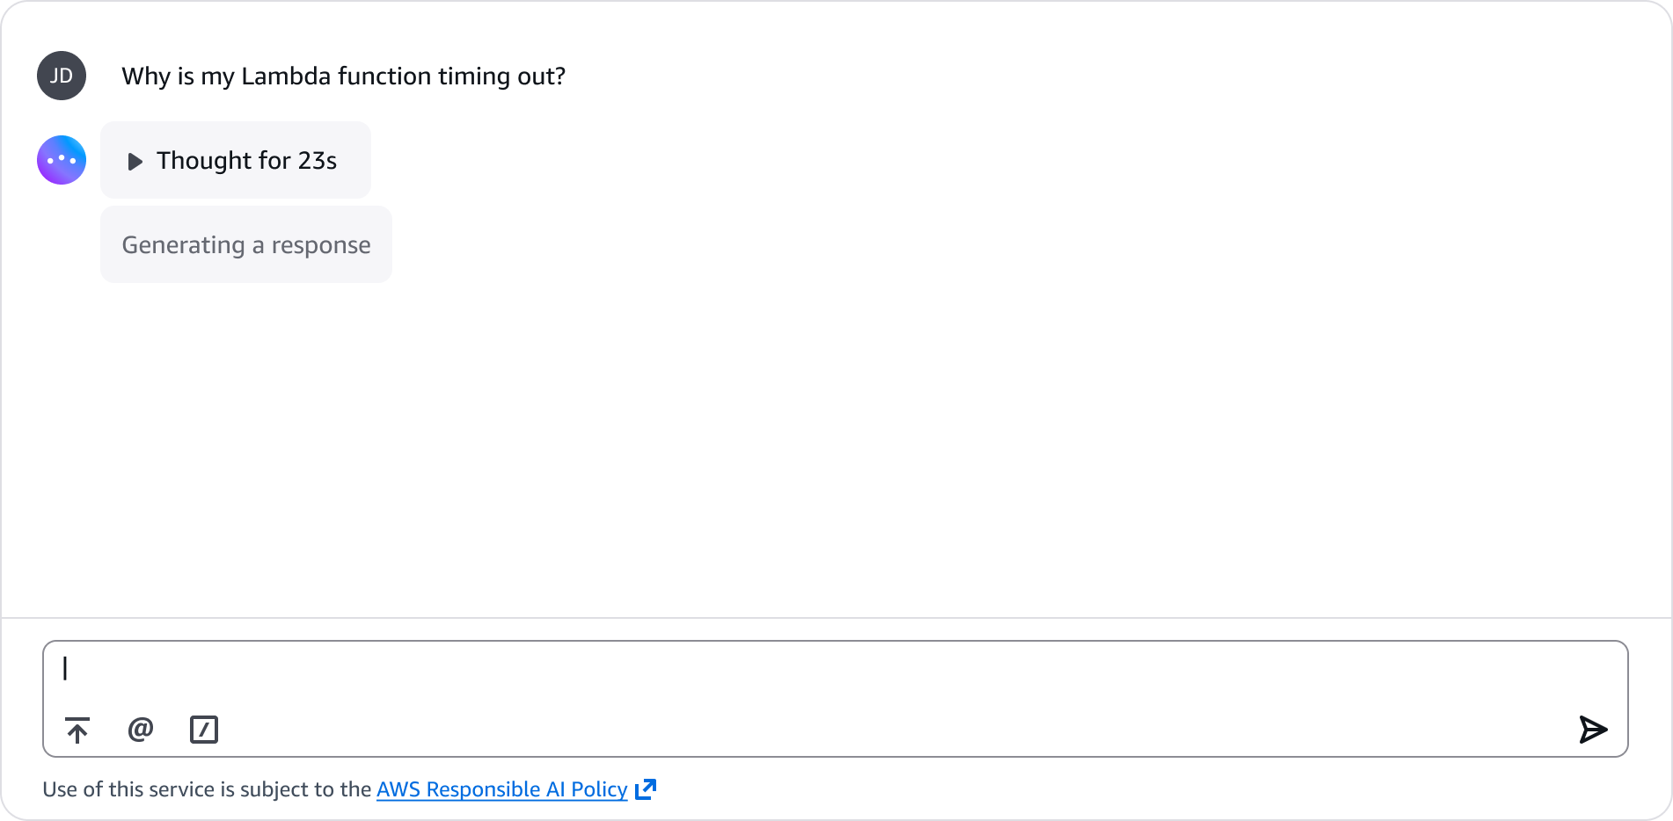Expand the triangle next to Thought for 23s

135,162
